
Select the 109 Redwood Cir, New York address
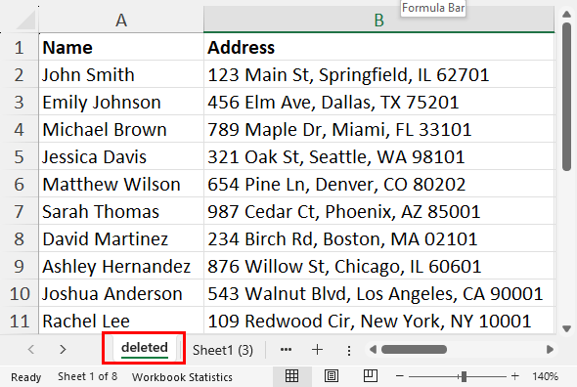click(x=378, y=321)
